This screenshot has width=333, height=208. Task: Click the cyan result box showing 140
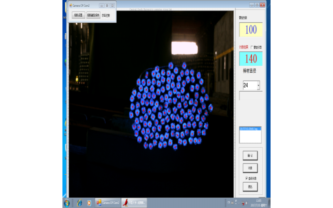pyautogui.click(x=251, y=59)
